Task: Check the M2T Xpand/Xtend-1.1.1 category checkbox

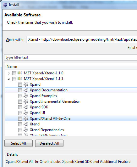Action: coord(14,79)
